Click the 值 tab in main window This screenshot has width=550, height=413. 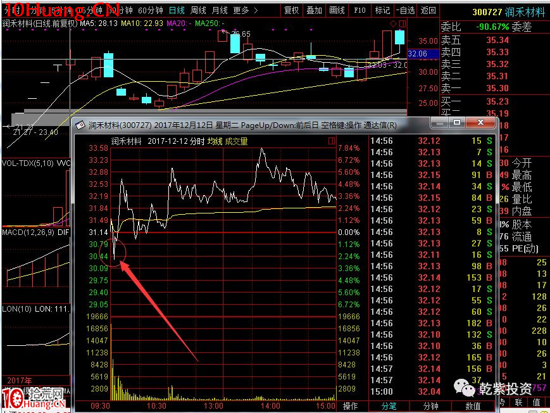click(x=536, y=402)
